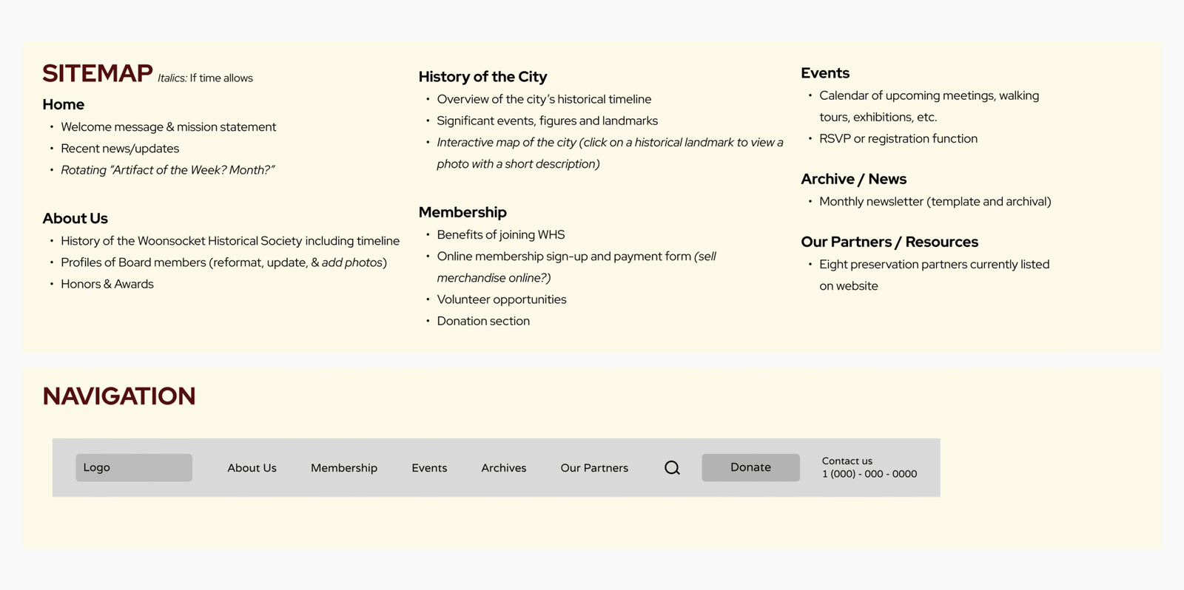
Task: Click the Our Partners / Resources heading
Action: pos(889,242)
